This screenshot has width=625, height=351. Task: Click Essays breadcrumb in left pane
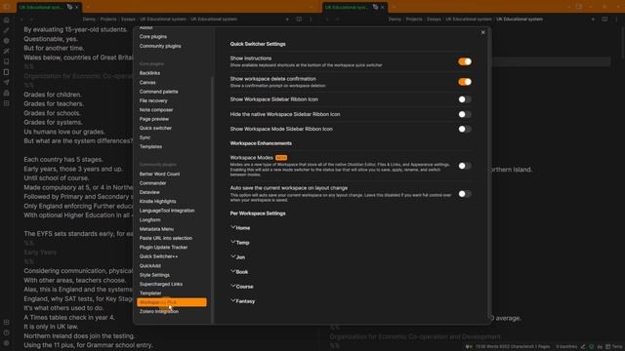pos(128,19)
